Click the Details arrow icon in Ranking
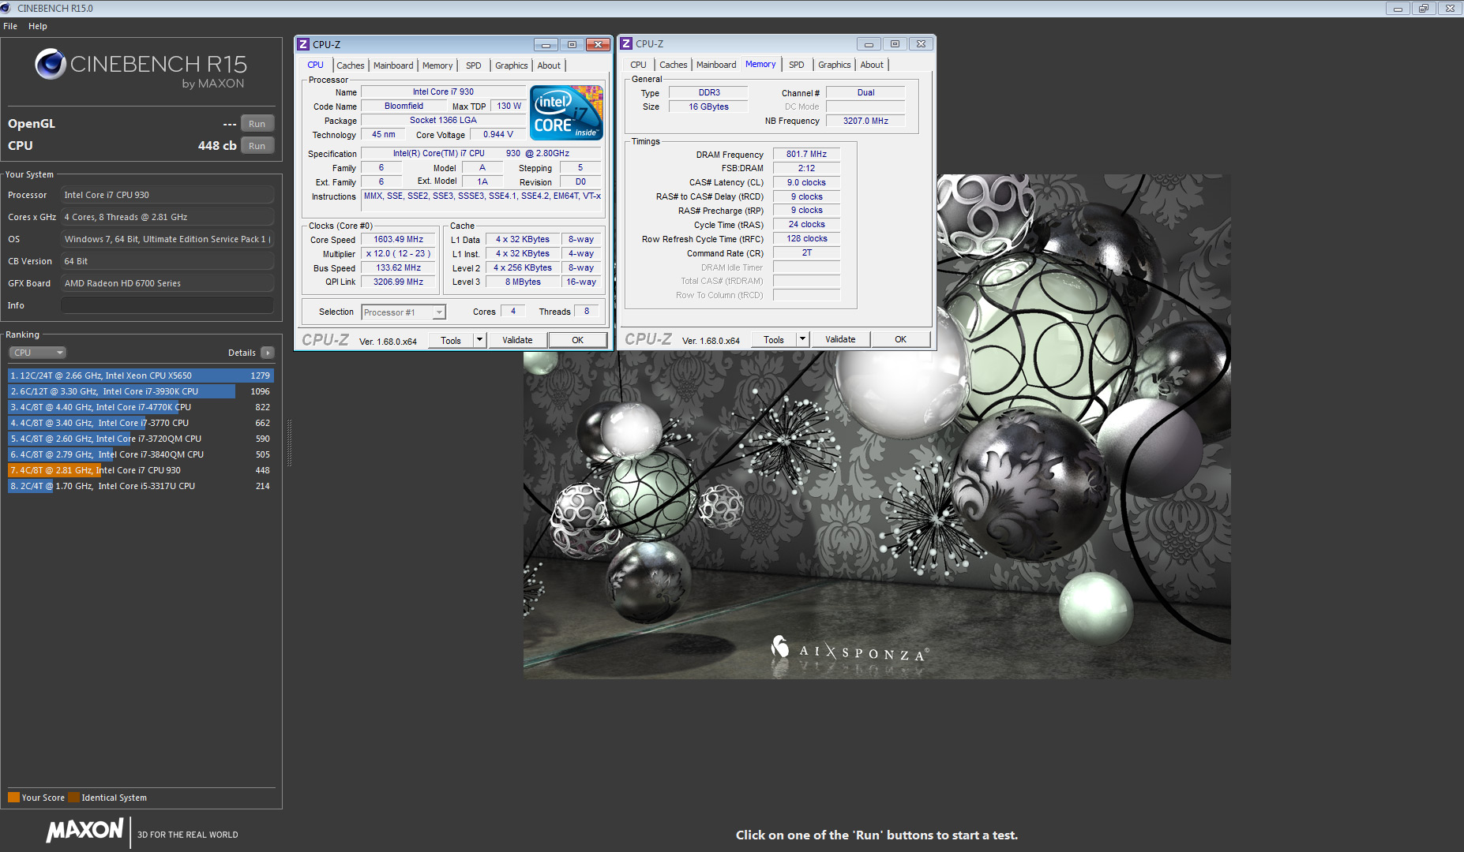This screenshot has width=1464, height=852. (268, 353)
